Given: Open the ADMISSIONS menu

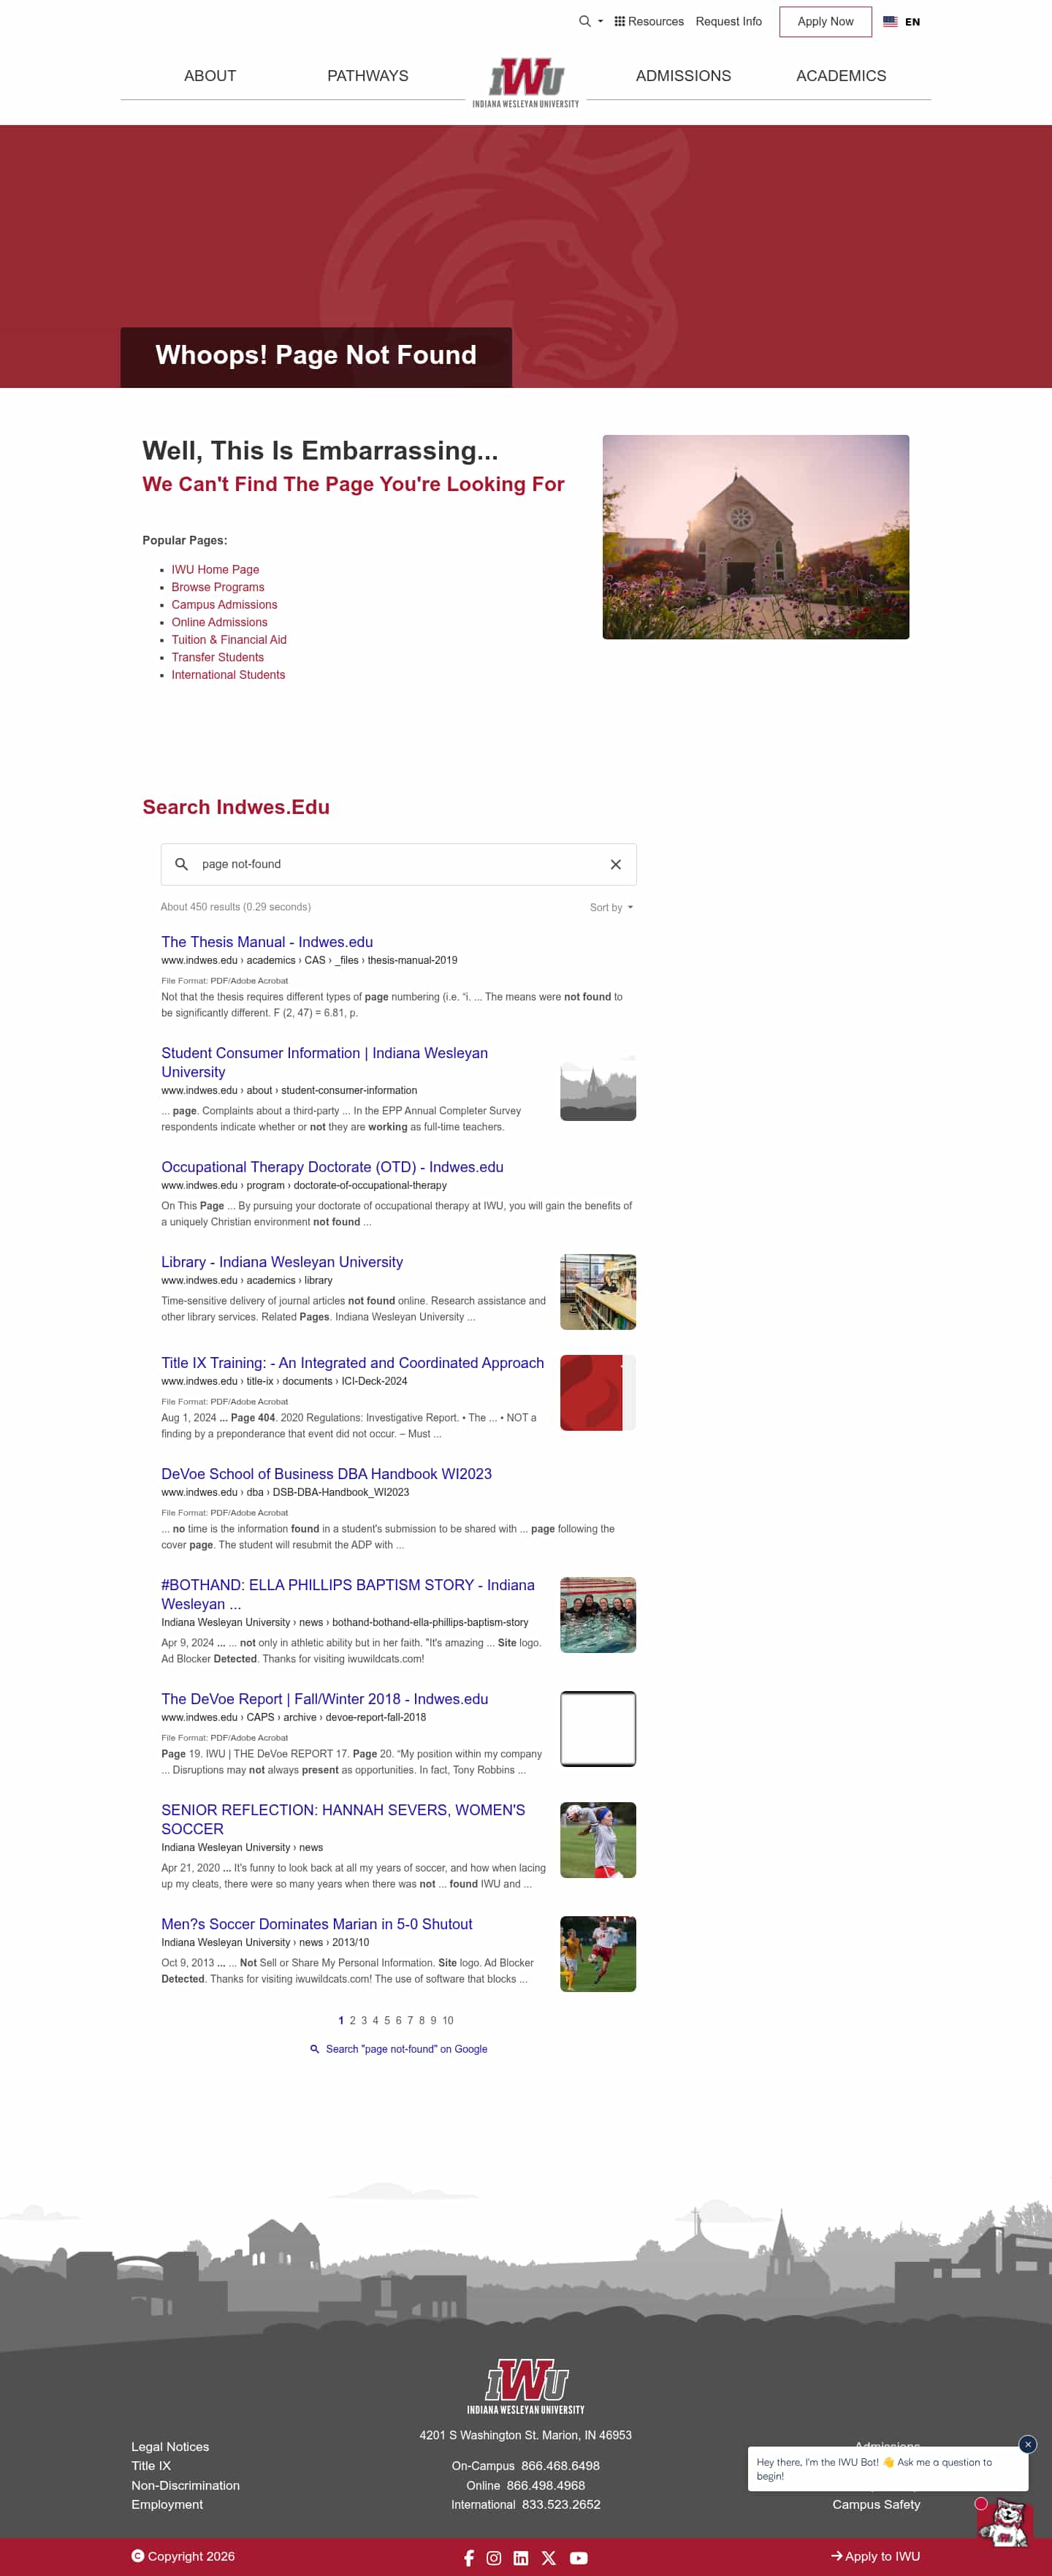Looking at the screenshot, I should 684,76.
